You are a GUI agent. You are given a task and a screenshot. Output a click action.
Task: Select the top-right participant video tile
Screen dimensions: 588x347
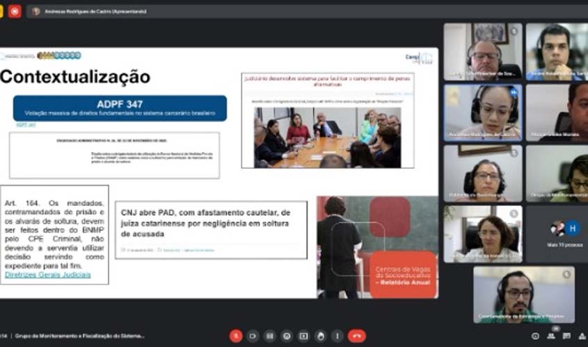coord(556,51)
